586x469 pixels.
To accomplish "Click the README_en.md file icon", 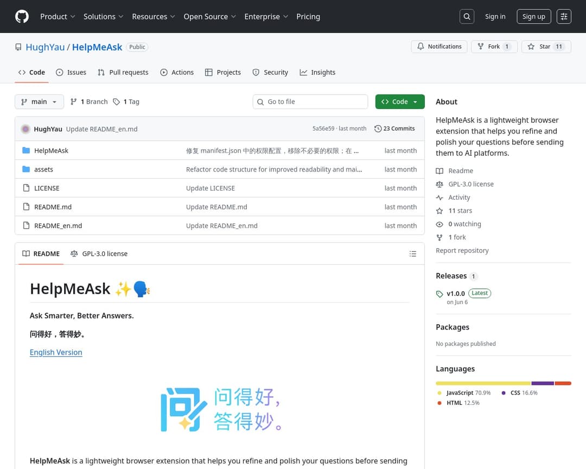I will pos(26,225).
